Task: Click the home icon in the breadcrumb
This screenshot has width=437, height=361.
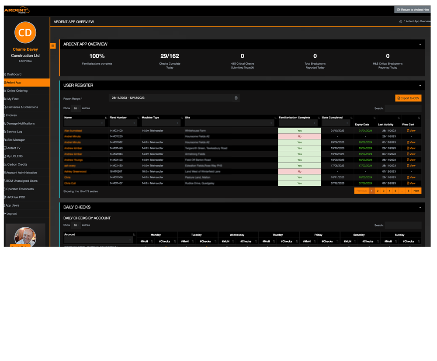Action: point(401,21)
